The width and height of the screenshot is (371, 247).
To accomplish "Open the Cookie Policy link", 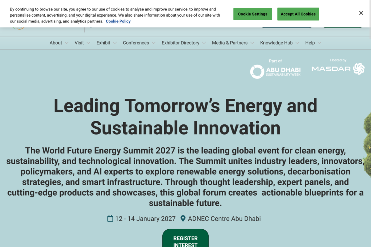I will coord(118,21).
